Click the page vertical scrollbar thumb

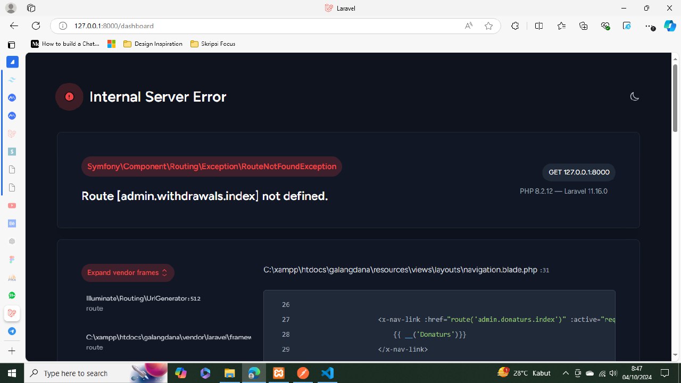675,98
